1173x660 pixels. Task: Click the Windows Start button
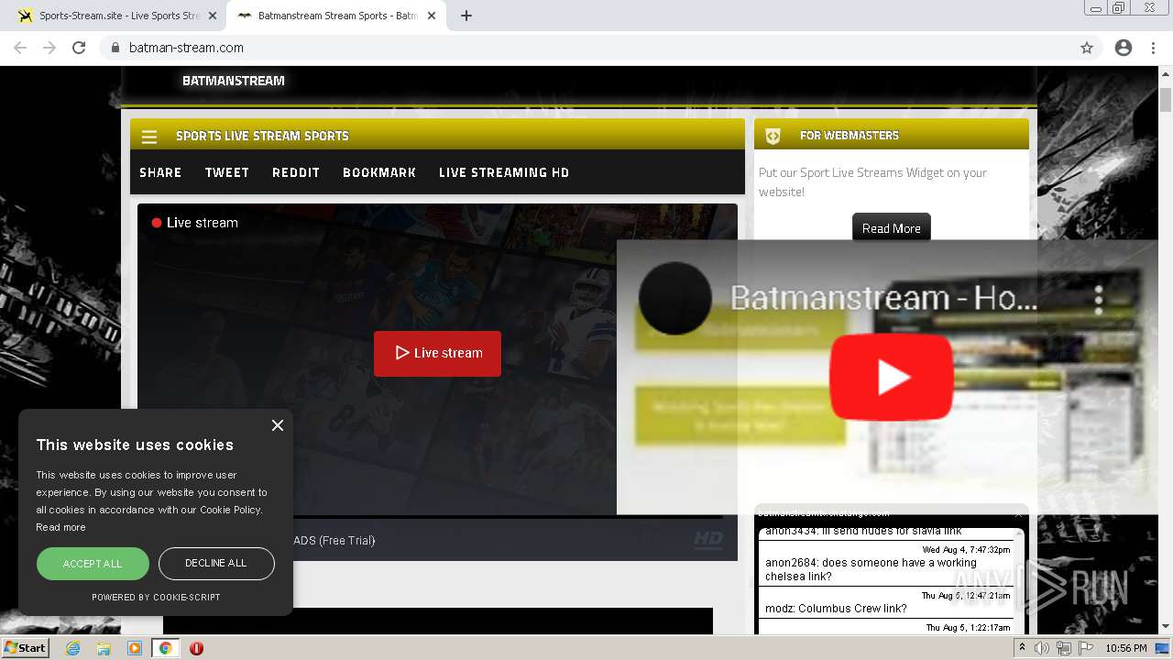click(x=25, y=648)
